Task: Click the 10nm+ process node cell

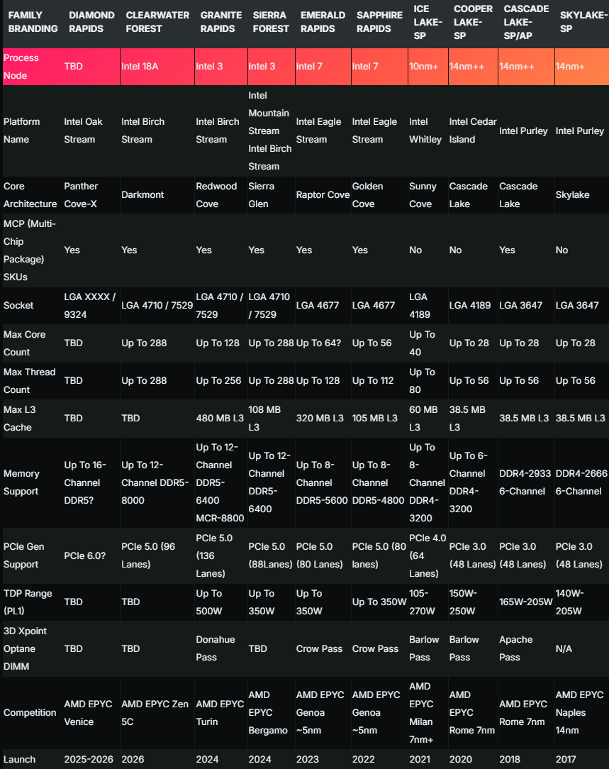Action: [428, 67]
